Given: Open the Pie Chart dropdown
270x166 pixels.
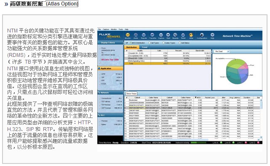Looking at the screenshot, I should (222, 51).
